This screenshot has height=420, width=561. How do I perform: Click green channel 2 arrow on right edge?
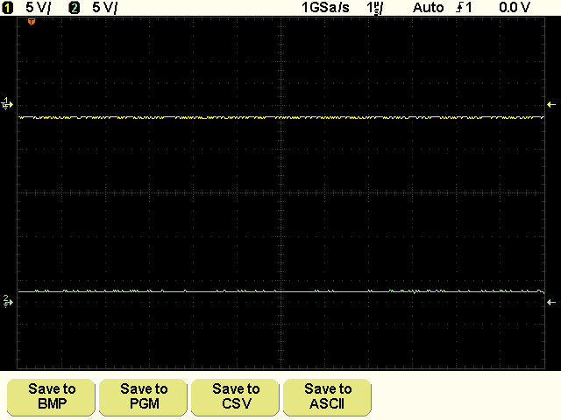[551, 303]
